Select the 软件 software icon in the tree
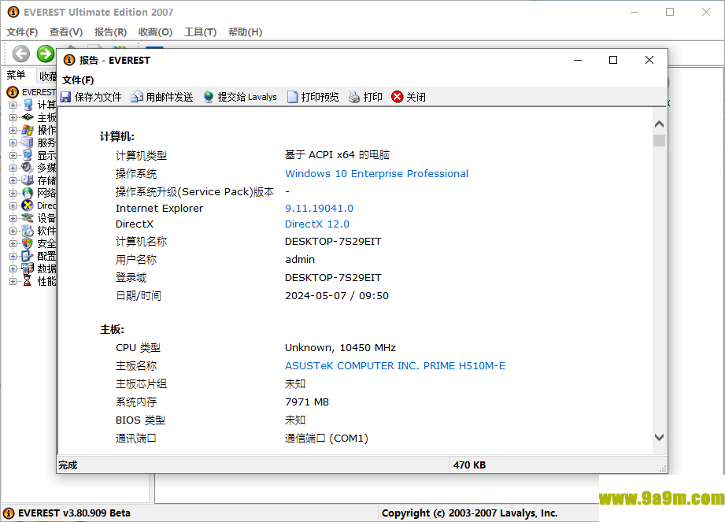This screenshot has width=725, height=522. (28, 230)
